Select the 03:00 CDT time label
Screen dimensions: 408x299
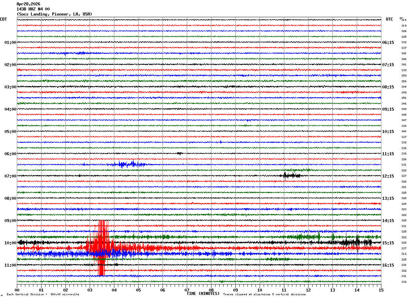click(10, 87)
